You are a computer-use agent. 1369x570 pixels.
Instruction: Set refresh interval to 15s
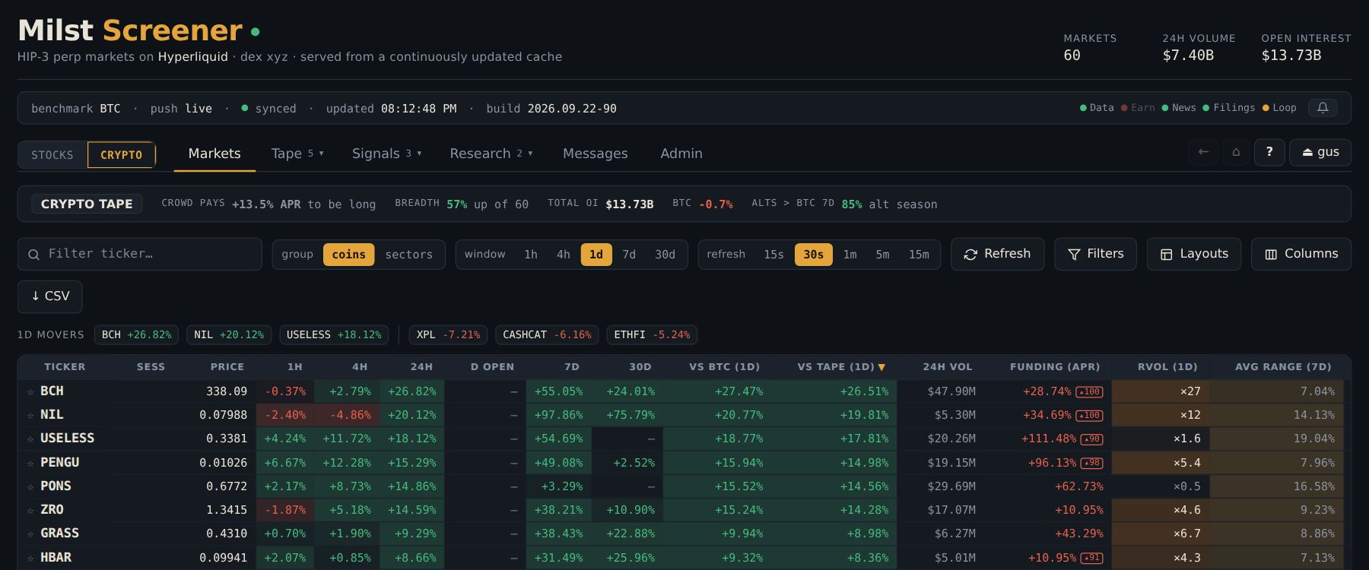(773, 255)
